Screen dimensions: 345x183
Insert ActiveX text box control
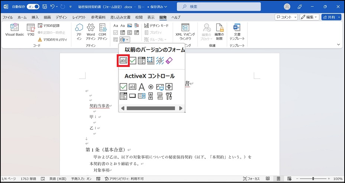tap(132, 87)
